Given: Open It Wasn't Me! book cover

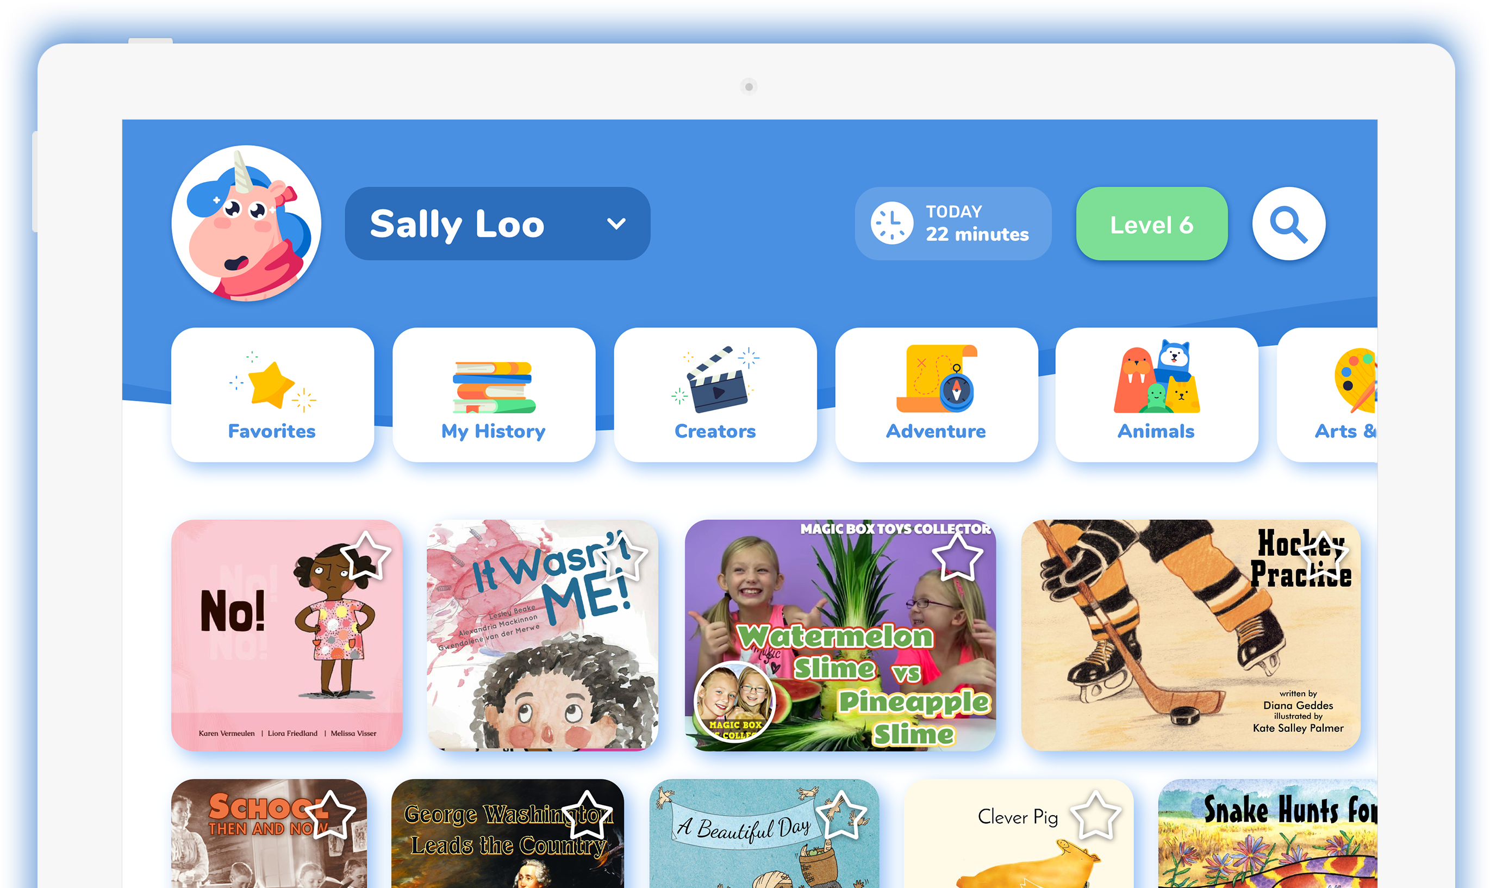Looking at the screenshot, I should coord(543,635).
